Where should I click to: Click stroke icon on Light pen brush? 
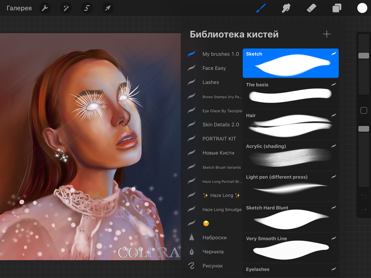point(334,177)
